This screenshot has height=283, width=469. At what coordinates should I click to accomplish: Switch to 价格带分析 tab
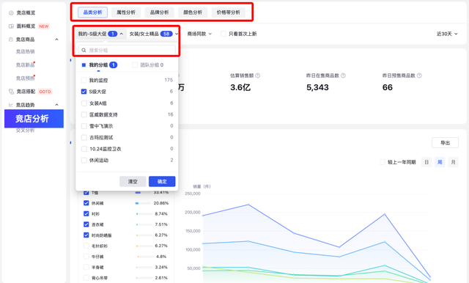click(x=228, y=12)
